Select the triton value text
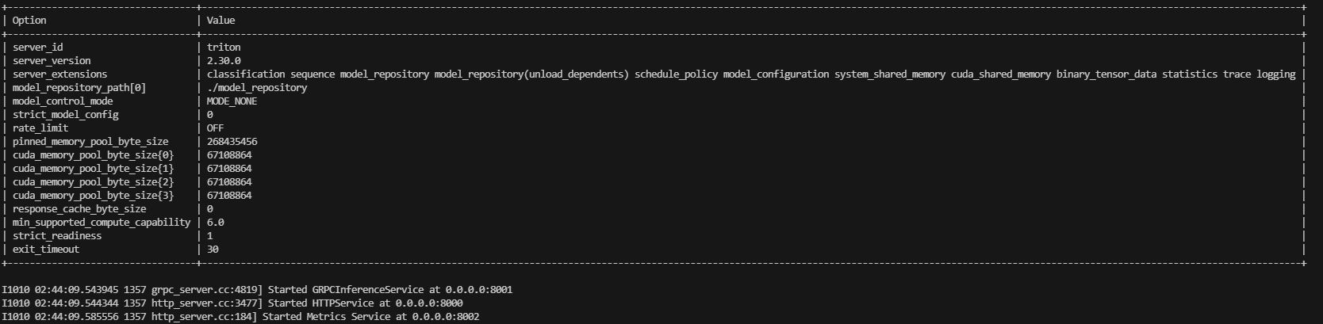Image resolution: width=1323 pixels, height=324 pixels. 224,48
